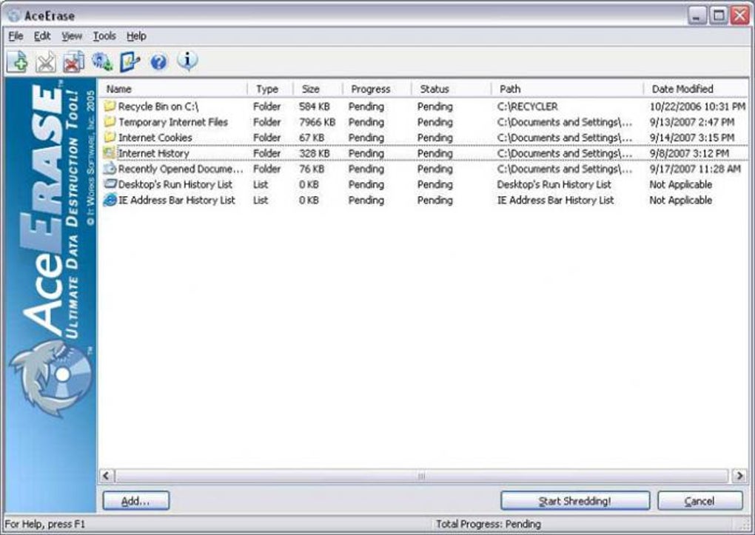
Task: Click the Add... button
Action: [135, 501]
